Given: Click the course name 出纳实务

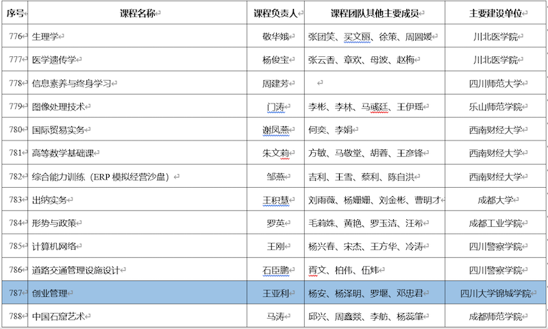Looking at the screenshot, I should tap(49, 199).
